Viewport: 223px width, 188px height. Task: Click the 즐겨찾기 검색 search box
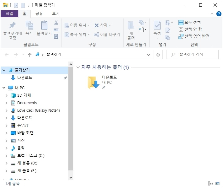pyautogui.click(x=193, y=55)
